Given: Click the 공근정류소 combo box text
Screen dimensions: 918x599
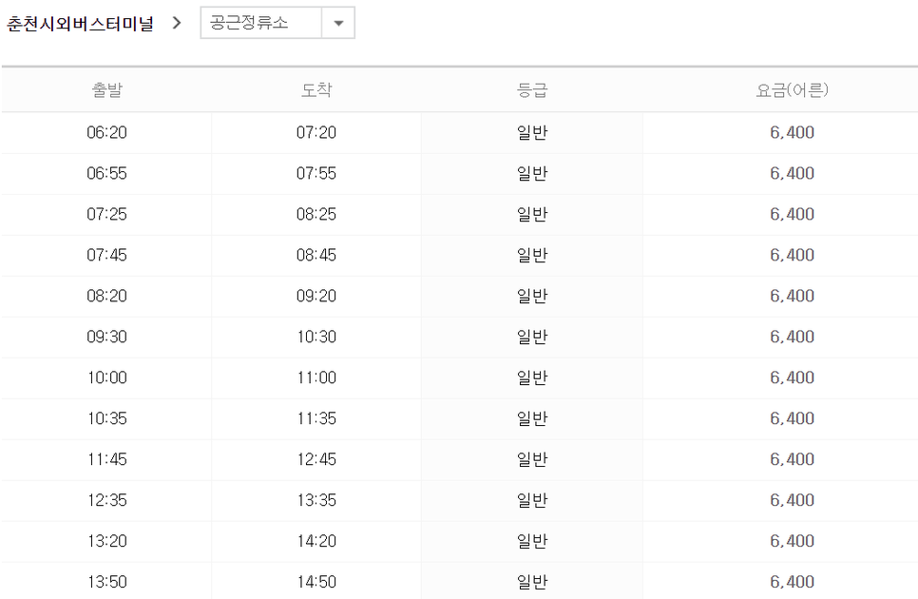Looking at the screenshot, I should tap(249, 23).
